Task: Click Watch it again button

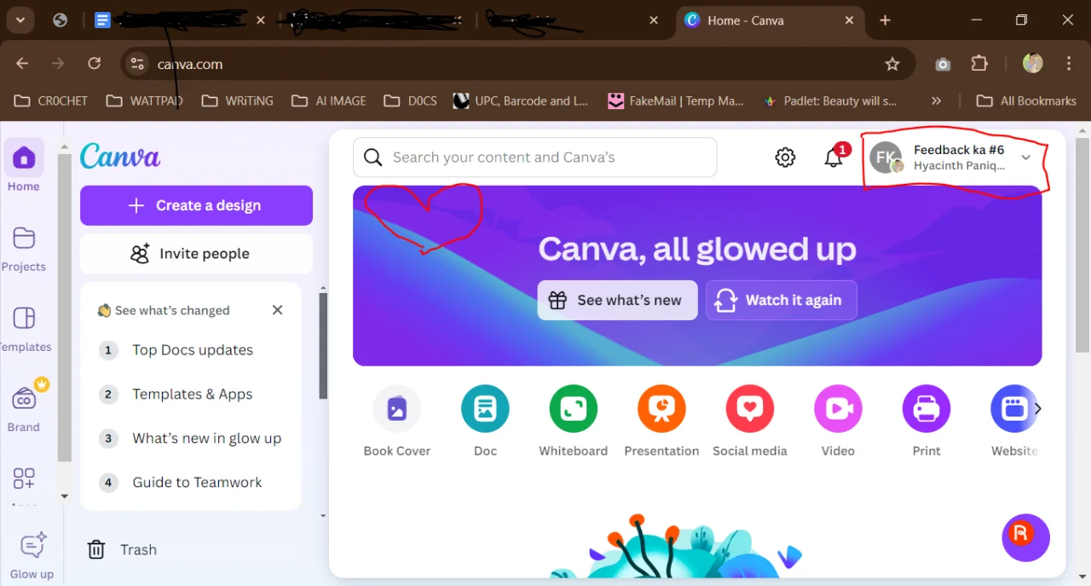Action: click(781, 300)
